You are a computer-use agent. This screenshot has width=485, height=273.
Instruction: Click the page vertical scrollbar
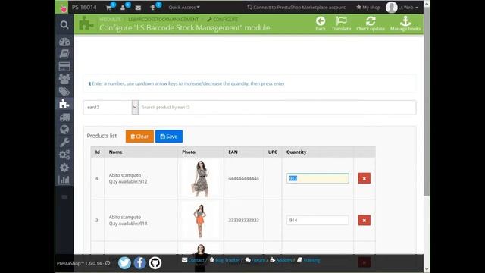point(427,102)
